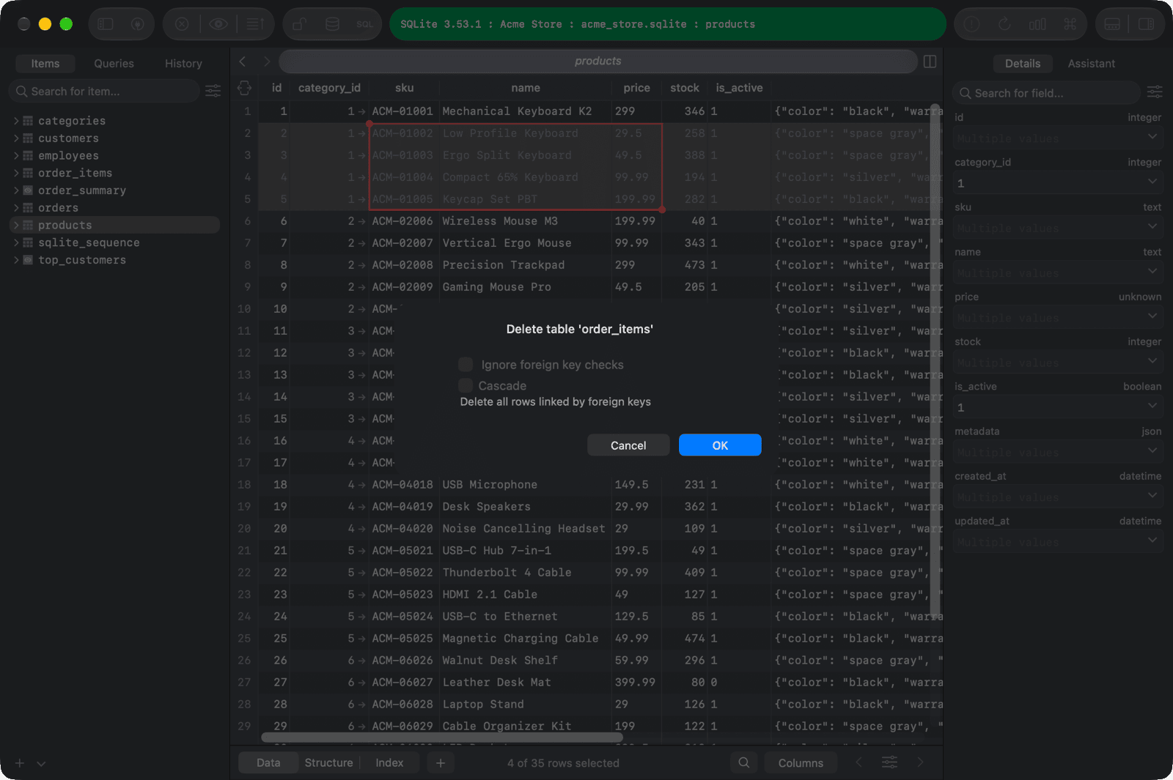Click Cancel in the delete dialog
The image size is (1173, 780).
pyautogui.click(x=628, y=445)
